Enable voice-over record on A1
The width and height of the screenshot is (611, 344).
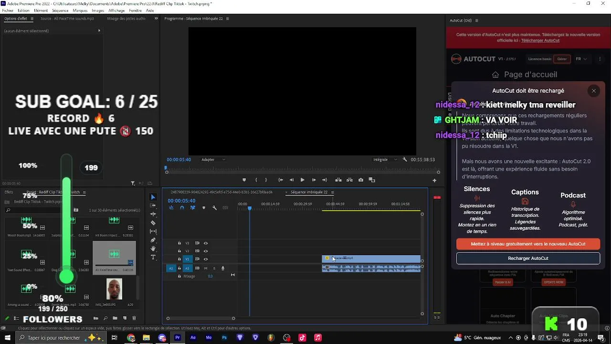click(x=222, y=269)
